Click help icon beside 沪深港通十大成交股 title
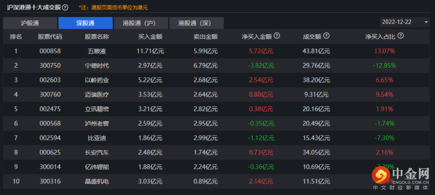This screenshot has width=435, height=195. pos(65,7)
